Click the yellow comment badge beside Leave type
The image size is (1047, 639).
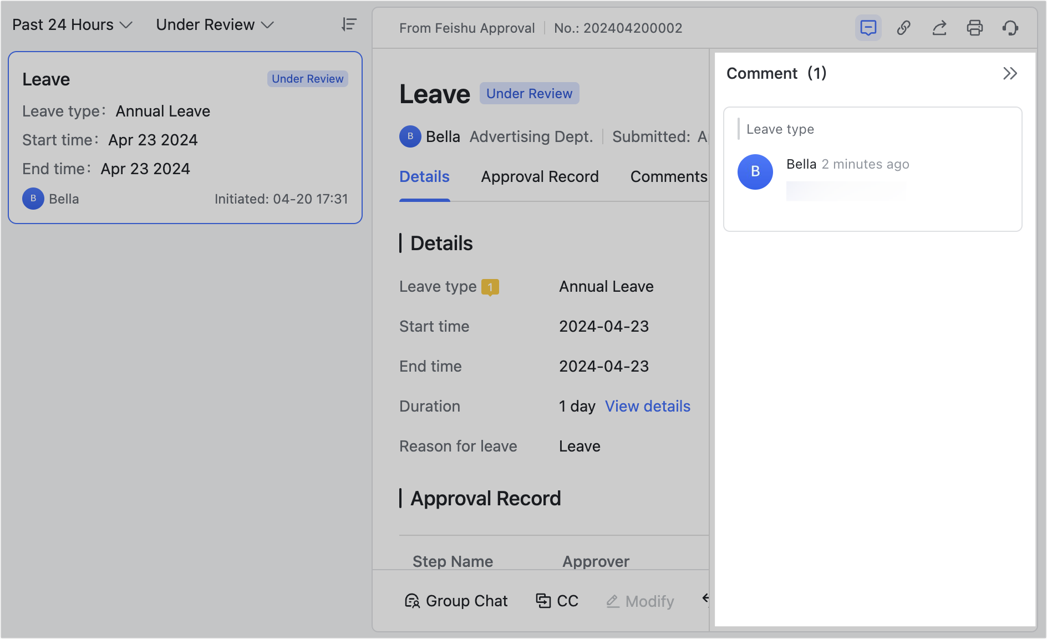point(490,287)
